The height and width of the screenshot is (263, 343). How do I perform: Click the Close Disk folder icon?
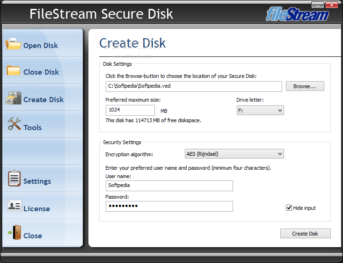pyautogui.click(x=14, y=71)
